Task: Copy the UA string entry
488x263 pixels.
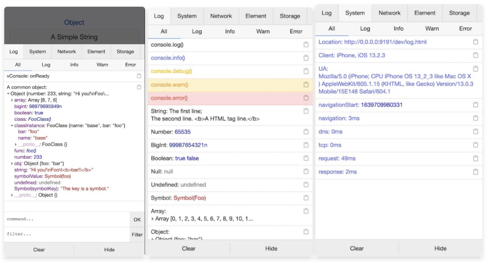Action: (475, 69)
